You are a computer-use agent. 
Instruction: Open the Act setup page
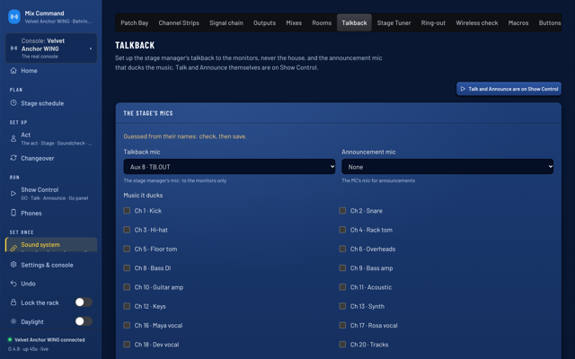pyautogui.click(x=51, y=138)
